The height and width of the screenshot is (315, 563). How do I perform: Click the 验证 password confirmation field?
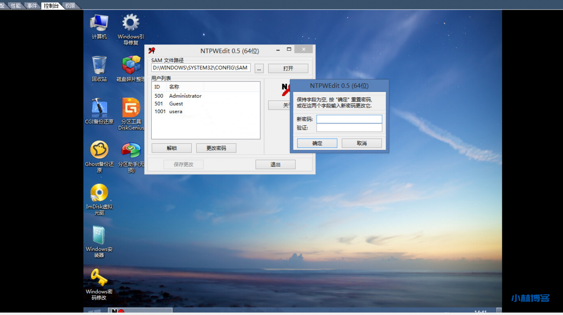click(x=349, y=128)
